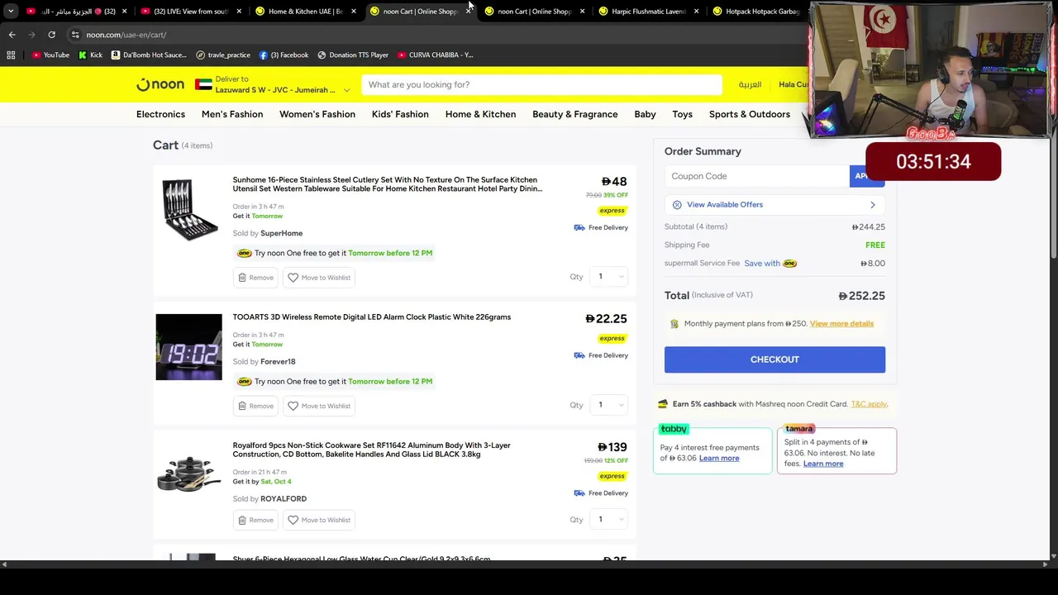
Task: Open the YouTube bookmark
Action: (x=50, y=55)
